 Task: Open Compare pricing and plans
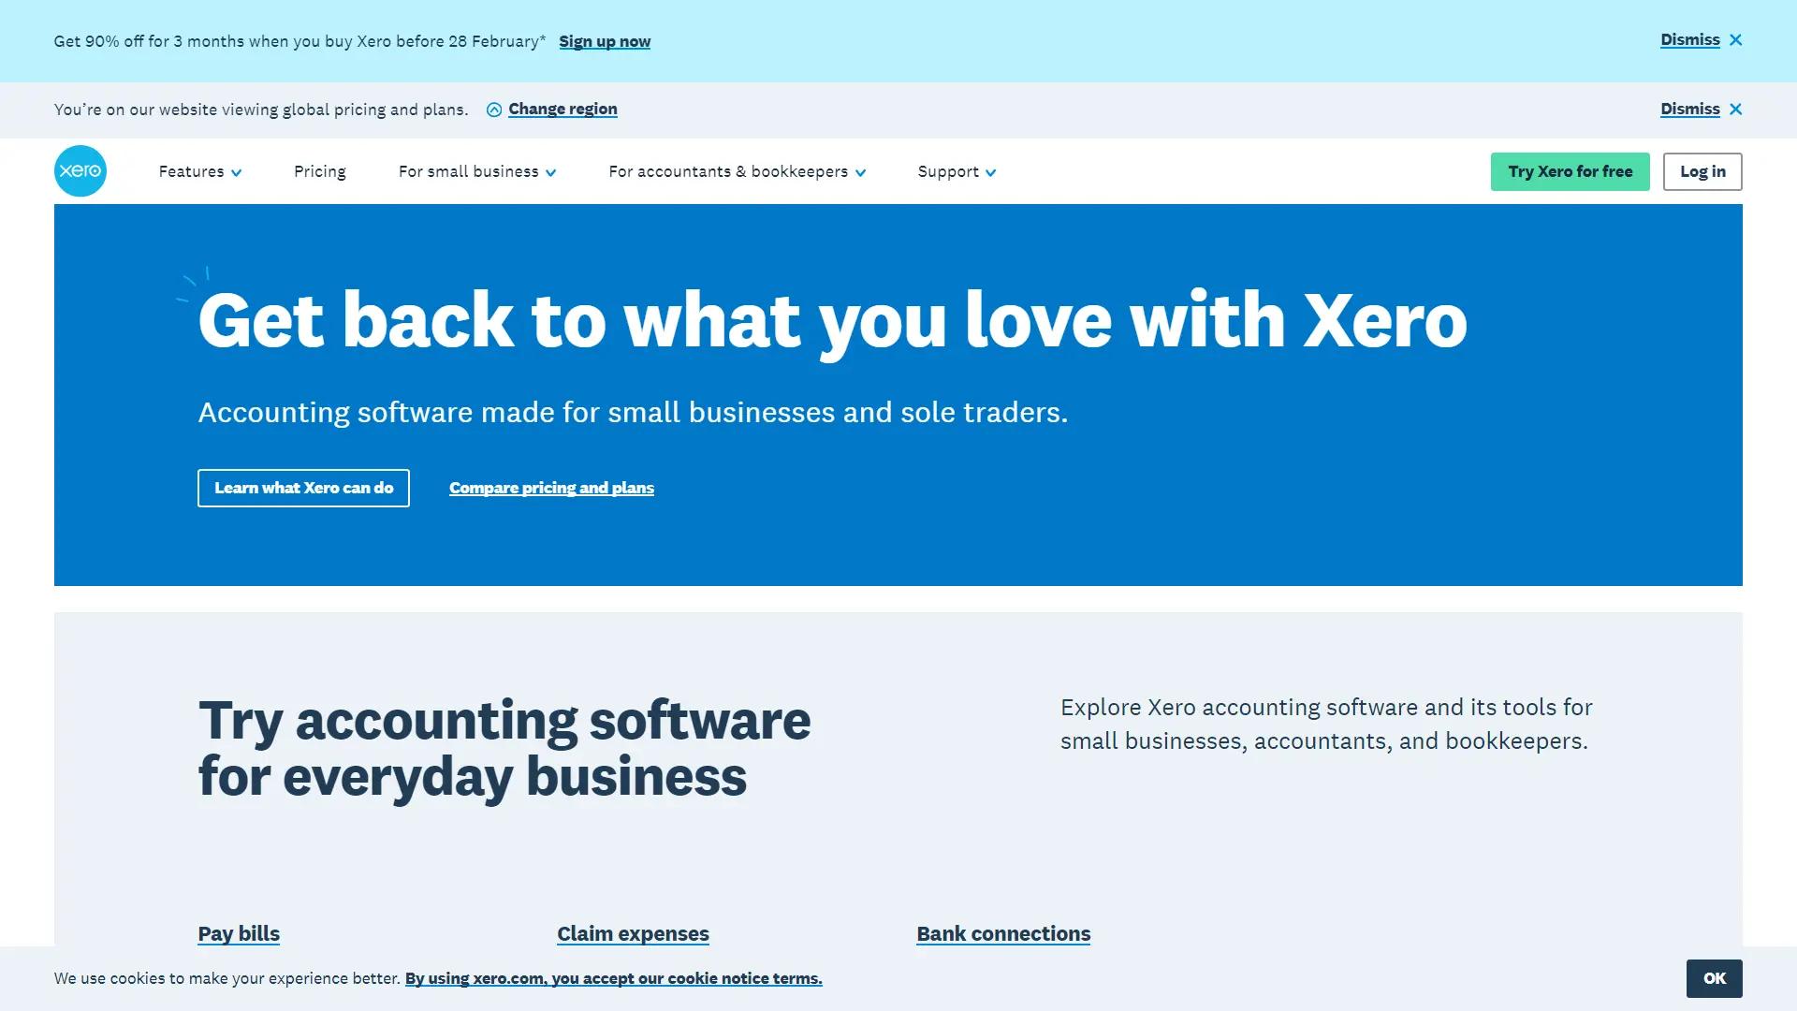(551, 488)
